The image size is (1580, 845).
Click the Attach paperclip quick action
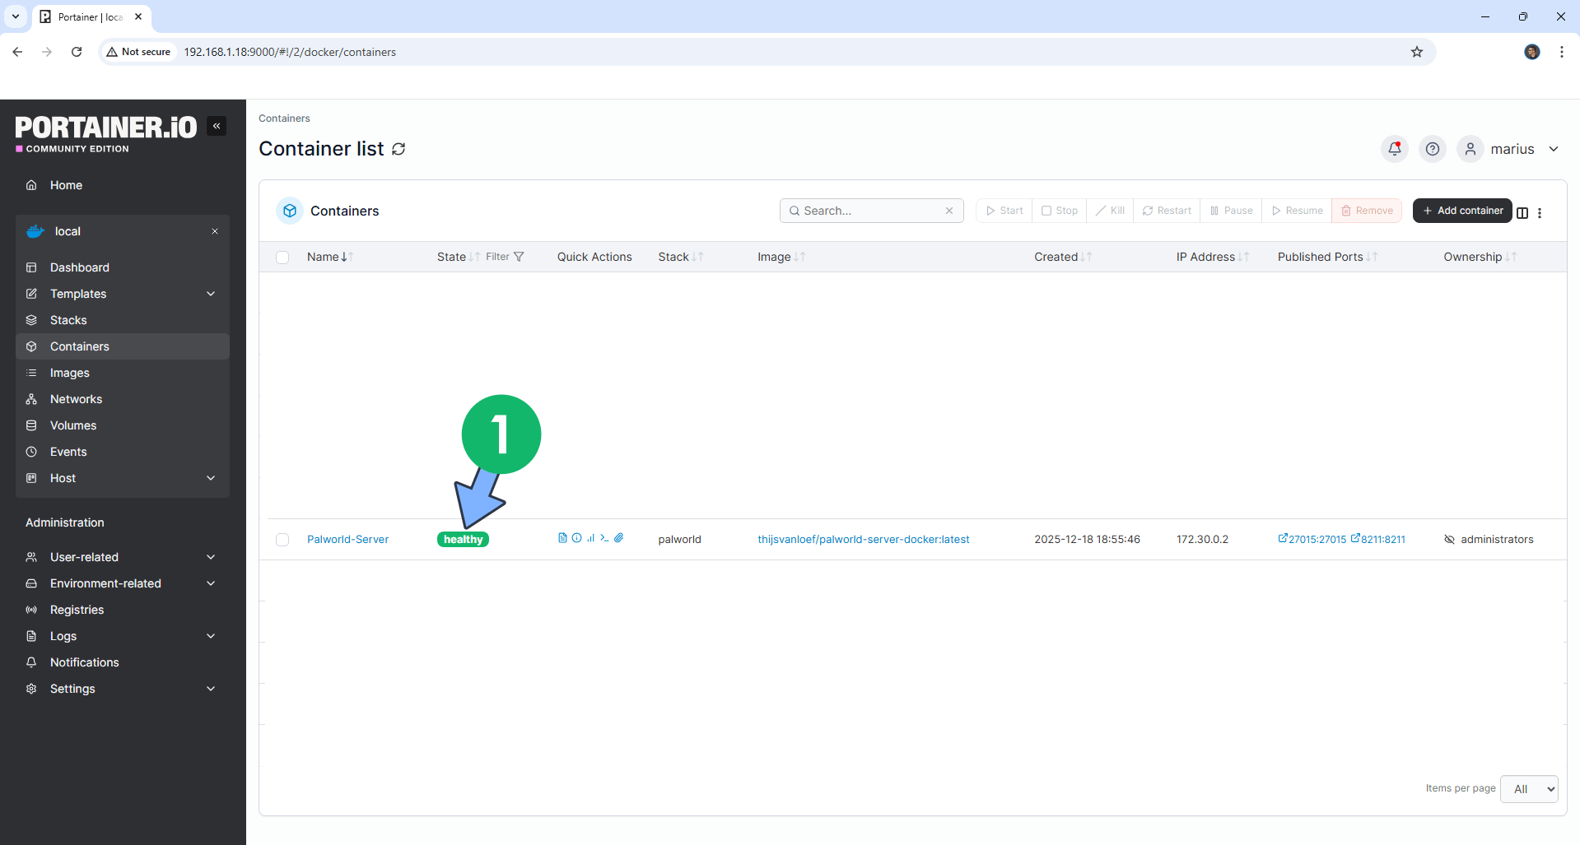(x=619, y=538)
